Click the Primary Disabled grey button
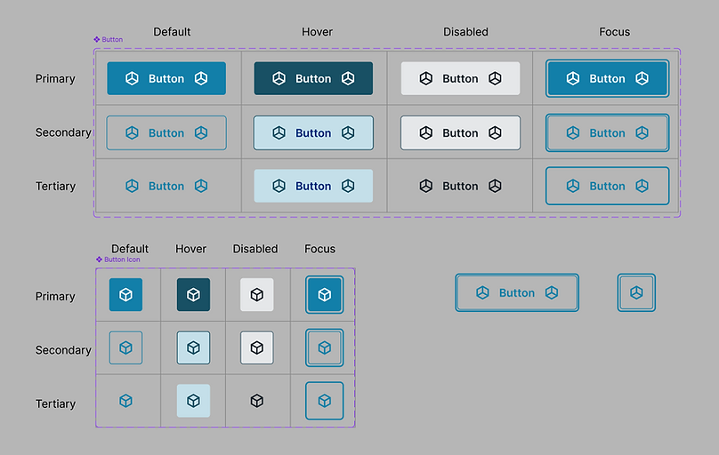The image size is (719, 455). pyautogui.click(x=460, y=78)
